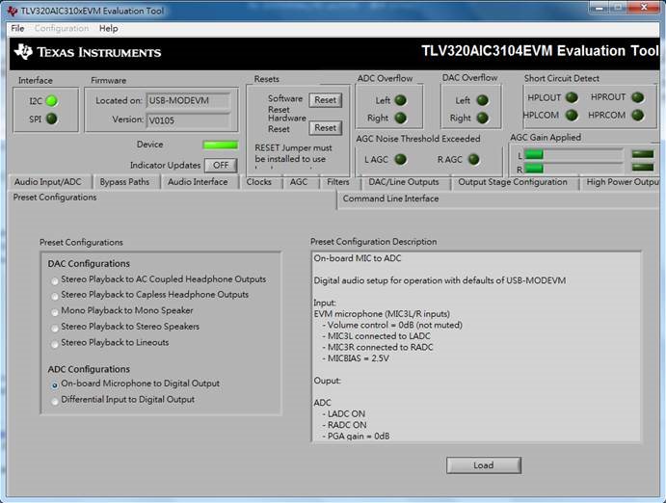Switch to the Filters tab
Viewport: 666px width, 503px height.
[x=338, y=182]
